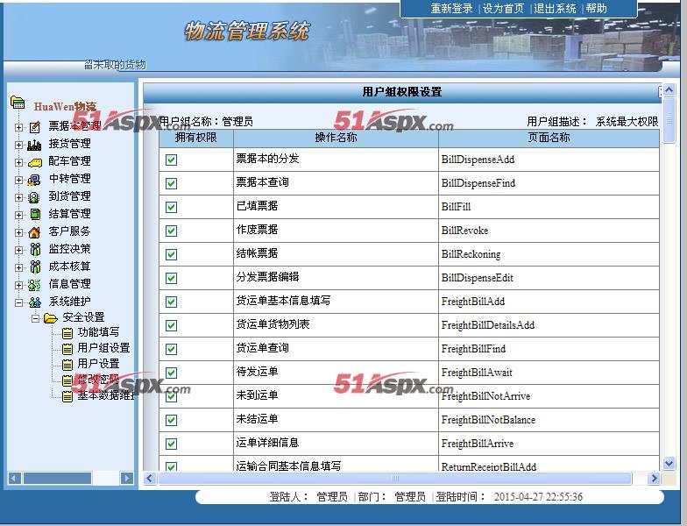The width and height of the screenshot is (687, 526).
Task: Expand the 监控决策 tree node
Action: (18, 249)
